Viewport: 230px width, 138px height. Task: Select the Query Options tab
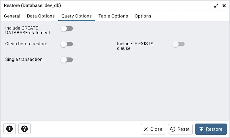[x=76, y=16]
